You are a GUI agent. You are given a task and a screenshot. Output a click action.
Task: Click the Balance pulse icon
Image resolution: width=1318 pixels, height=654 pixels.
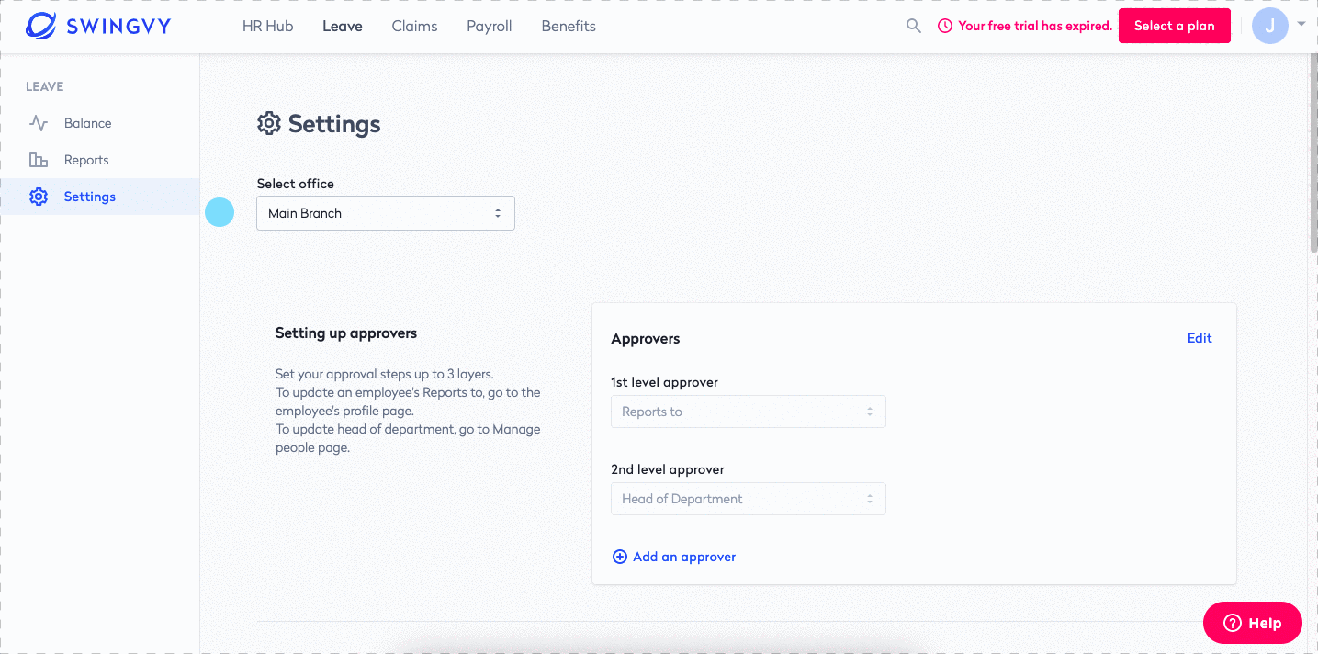coord(38,123)
